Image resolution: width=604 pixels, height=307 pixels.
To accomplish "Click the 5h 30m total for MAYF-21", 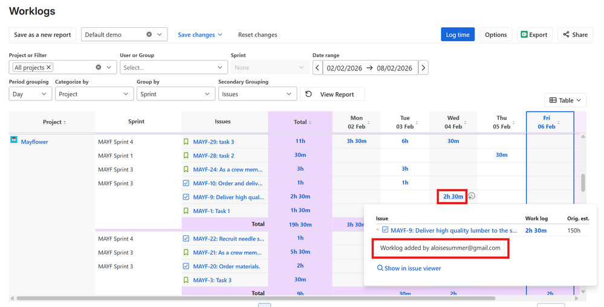I will tap(300, 252).
